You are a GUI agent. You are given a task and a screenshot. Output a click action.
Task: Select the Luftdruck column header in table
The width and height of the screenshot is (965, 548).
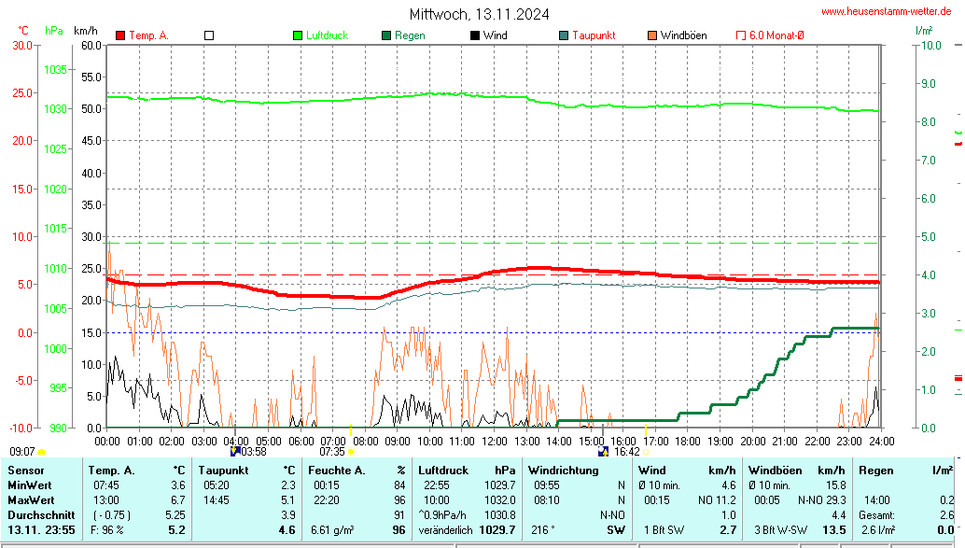point(442,471)
